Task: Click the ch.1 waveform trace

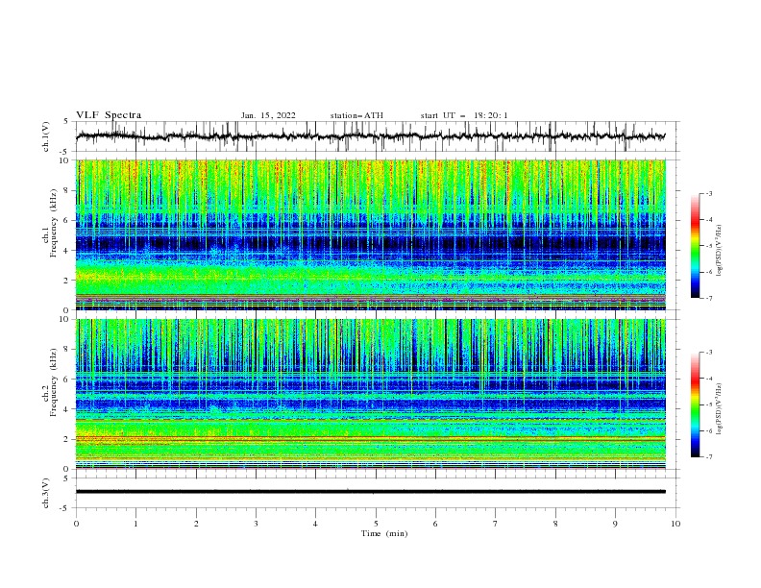Action: (x=370, y=136)
